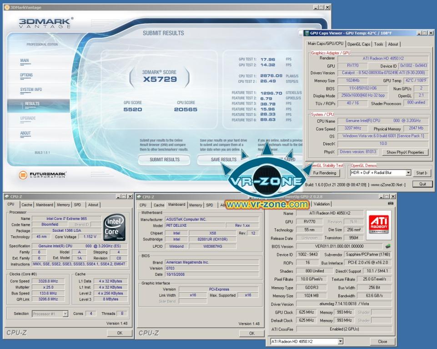Click the GPU-Z BIOS save chip icon

pos(388,246)
